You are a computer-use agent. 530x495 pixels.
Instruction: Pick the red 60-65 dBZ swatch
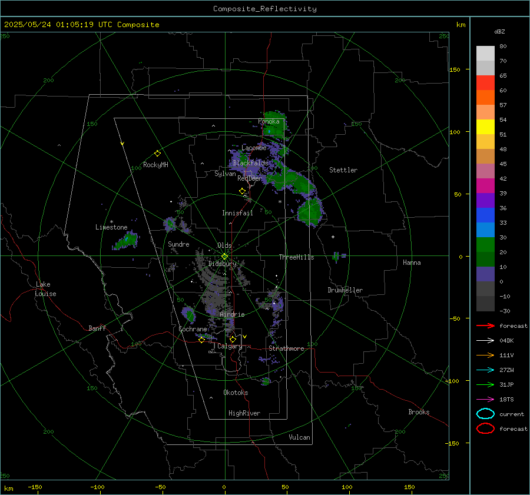[485, 83]
